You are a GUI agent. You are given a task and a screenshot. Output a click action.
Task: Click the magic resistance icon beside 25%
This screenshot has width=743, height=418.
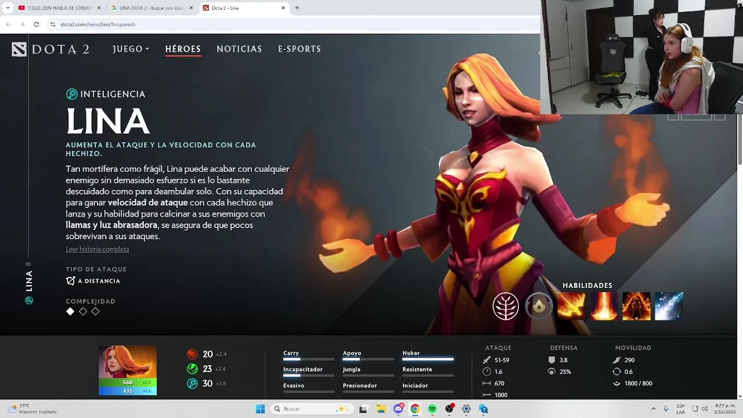[x=551, y=372]
